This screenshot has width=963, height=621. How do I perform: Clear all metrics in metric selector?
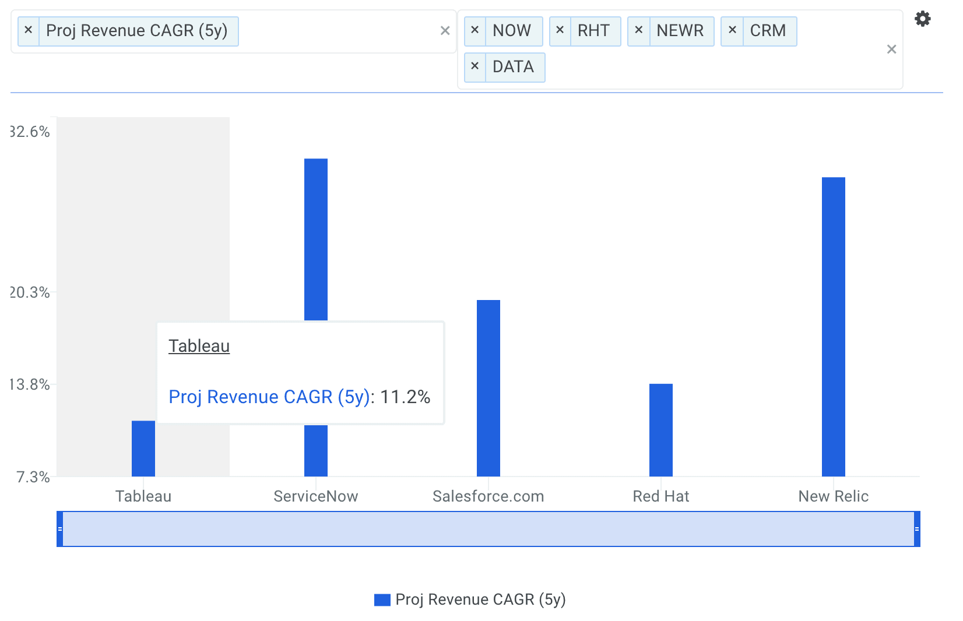445,31
